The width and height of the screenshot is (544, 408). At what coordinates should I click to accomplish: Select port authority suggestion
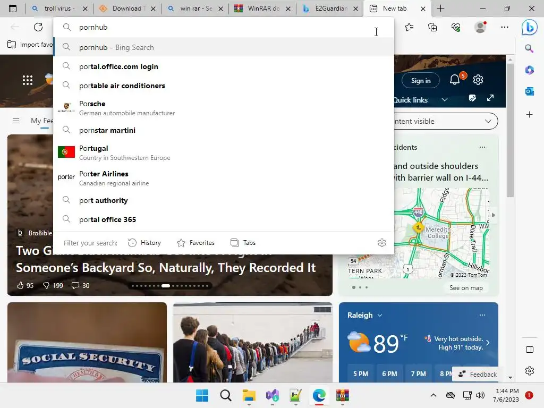(x=224, y=200)
